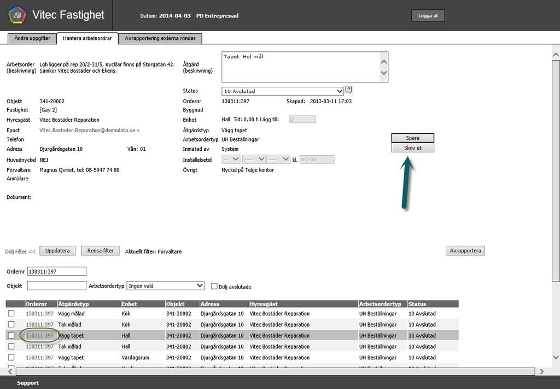Switch to the Ändra uppgifter tab
Viewport: 560px width, 389px height.
[32, 39]
